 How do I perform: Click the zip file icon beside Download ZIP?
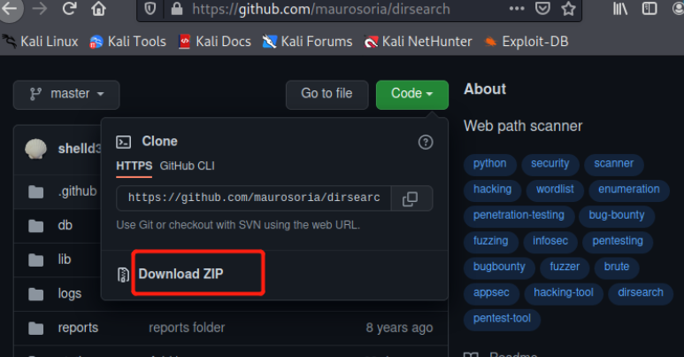124,275
